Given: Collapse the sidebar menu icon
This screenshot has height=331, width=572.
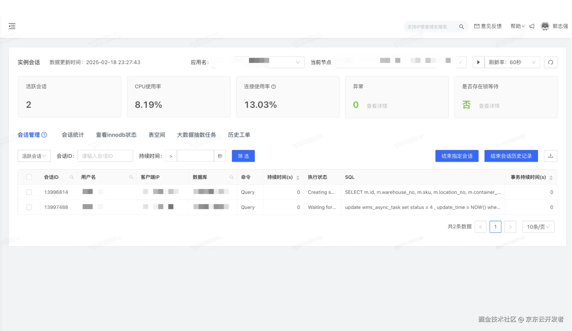Looking at the screenshot, I should [x=12, y=26].
